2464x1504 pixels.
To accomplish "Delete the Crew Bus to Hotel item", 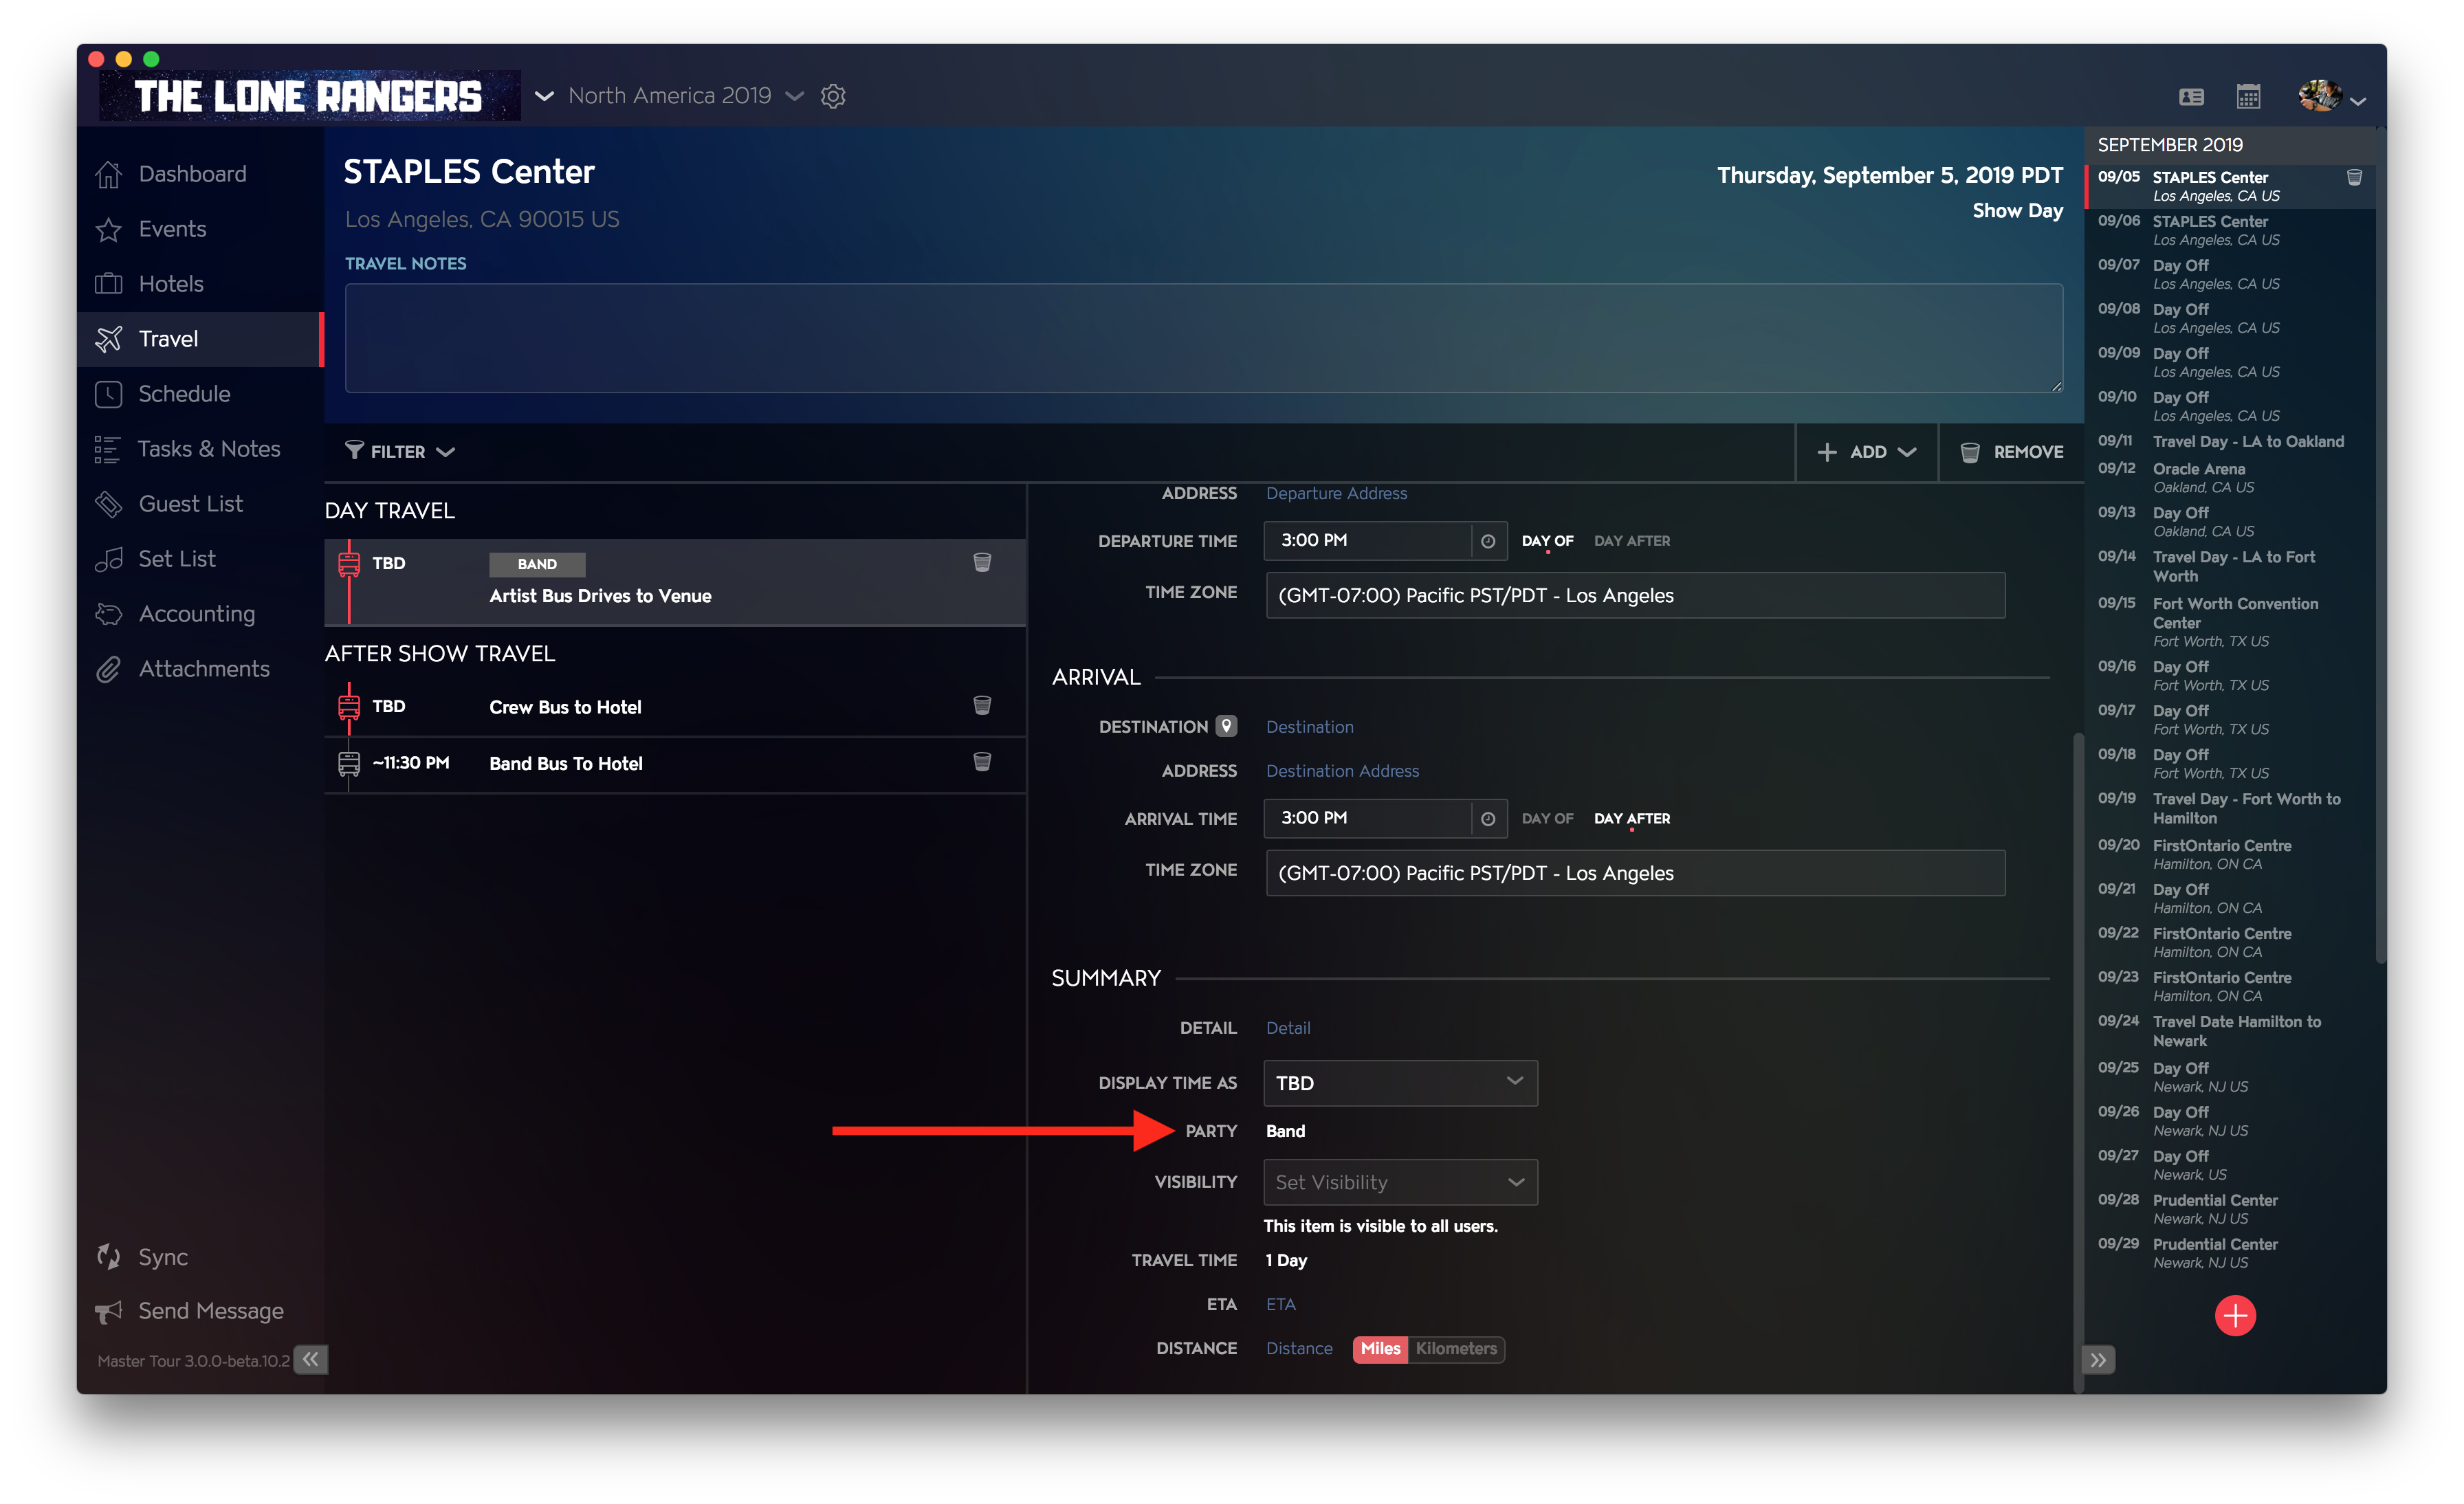I will [982, 705].
